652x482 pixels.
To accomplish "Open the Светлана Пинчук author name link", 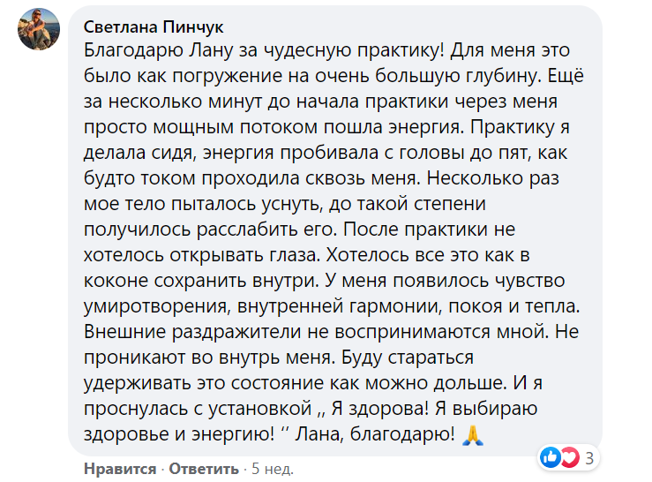I will pyautogui.click(x=154, y=27).
